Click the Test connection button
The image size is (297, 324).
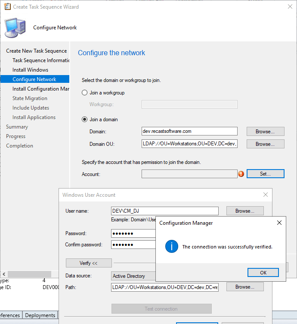(x=161, y=309)
